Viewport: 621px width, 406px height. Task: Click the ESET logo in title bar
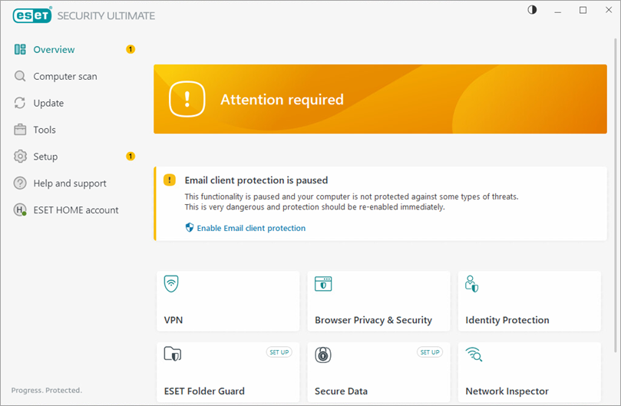coord(32,15)
